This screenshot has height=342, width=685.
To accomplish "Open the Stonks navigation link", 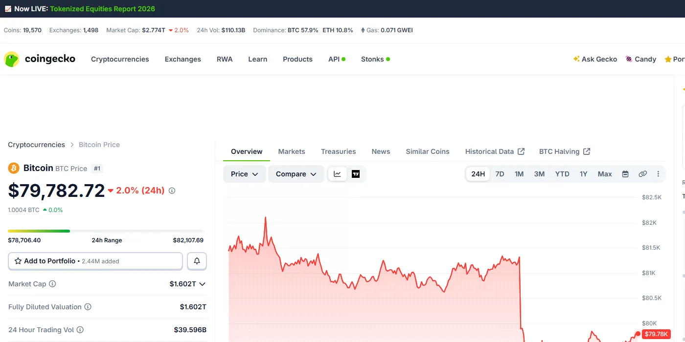I will 372,59.
